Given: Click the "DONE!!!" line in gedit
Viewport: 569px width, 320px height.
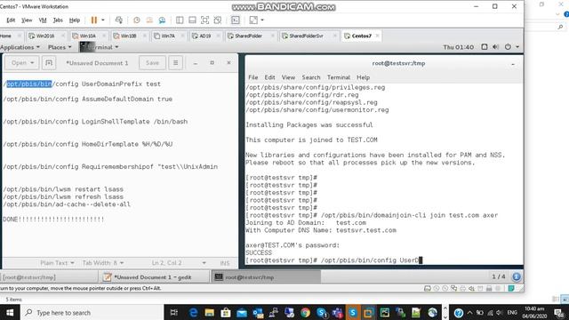Looking at the screenshot, I should coord(53,220).
